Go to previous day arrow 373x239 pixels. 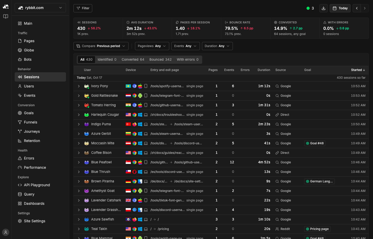(357, 8)
